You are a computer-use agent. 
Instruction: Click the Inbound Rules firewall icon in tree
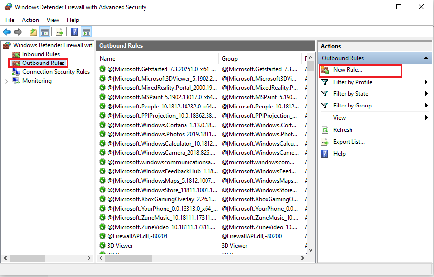coord(16,54)
